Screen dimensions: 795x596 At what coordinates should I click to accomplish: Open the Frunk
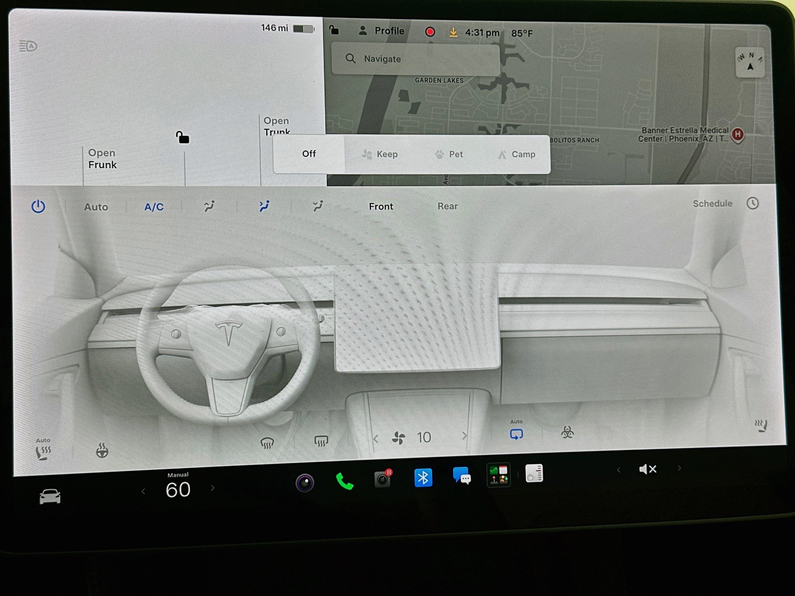pos(102,158)
